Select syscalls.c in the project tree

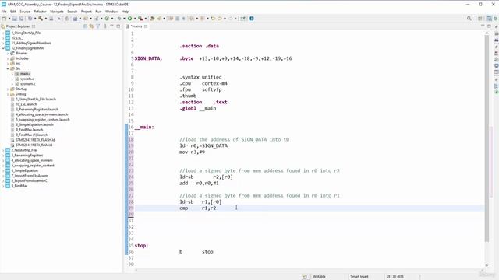pos(27,79)
